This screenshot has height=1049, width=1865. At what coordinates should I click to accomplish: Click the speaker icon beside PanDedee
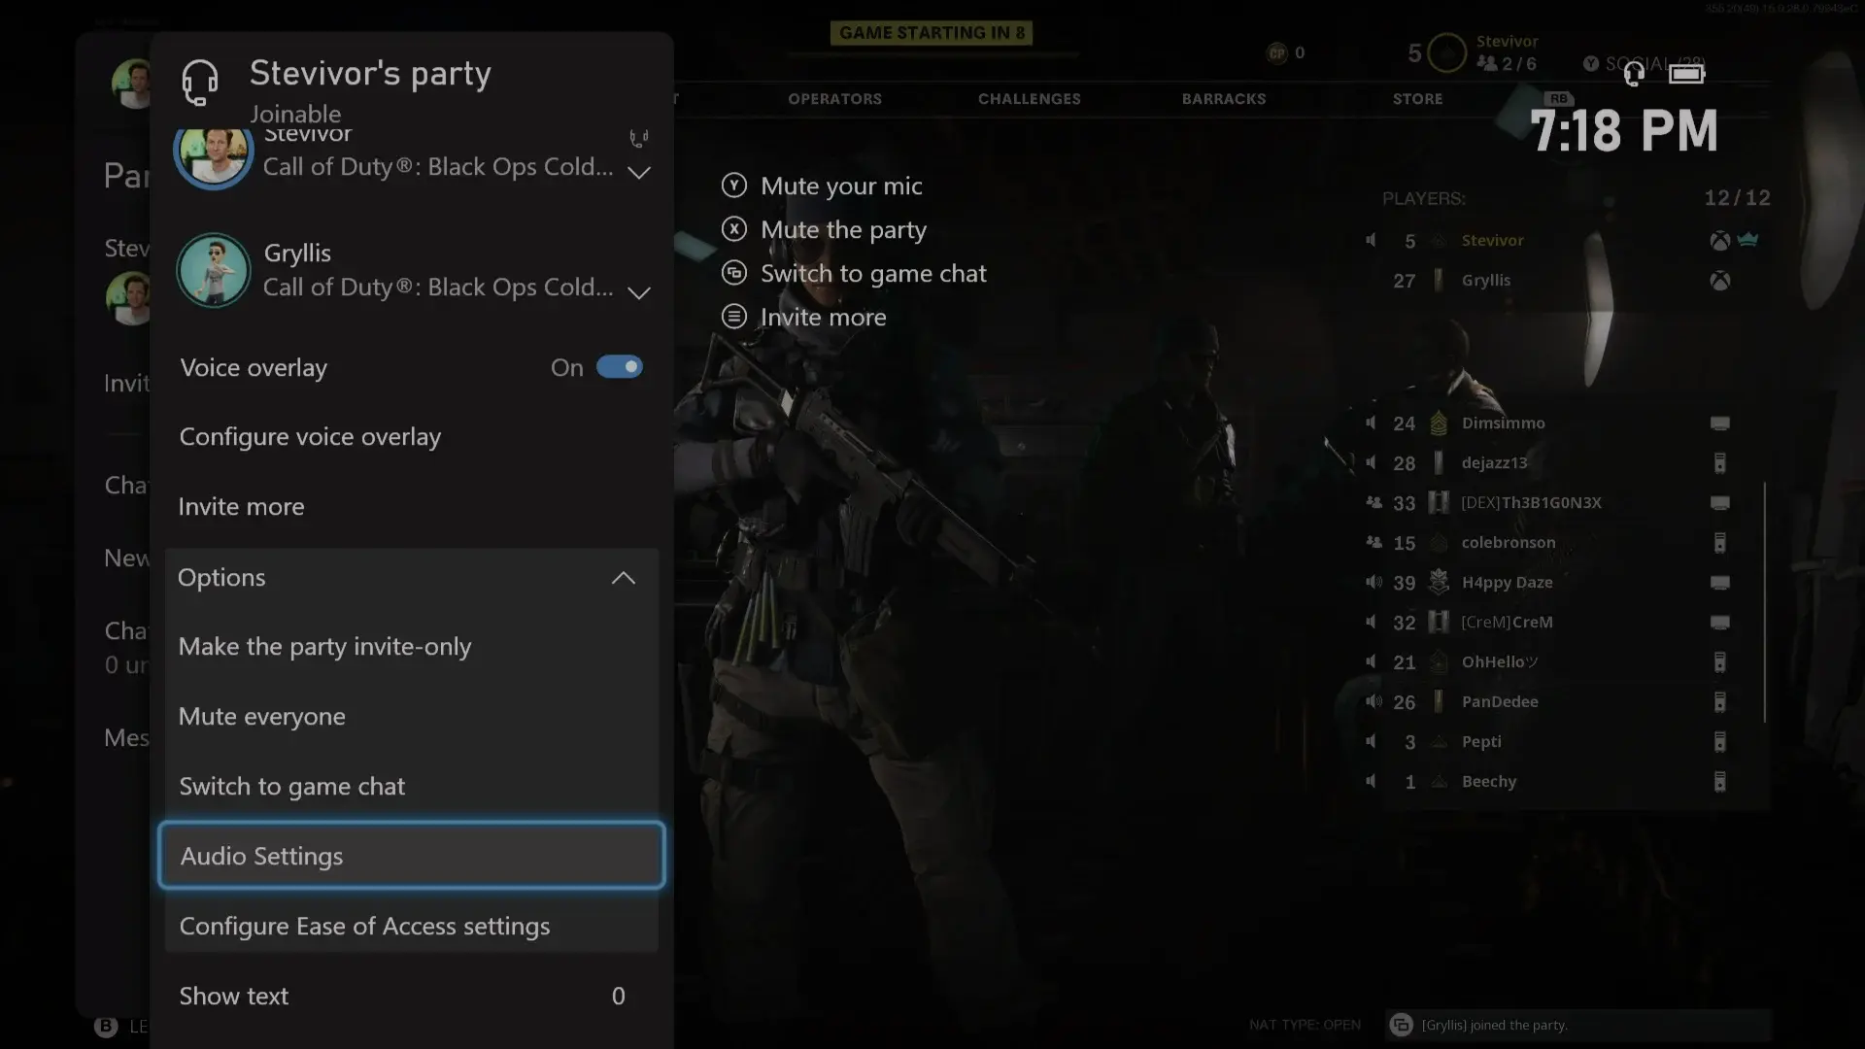coord(1373,701)
